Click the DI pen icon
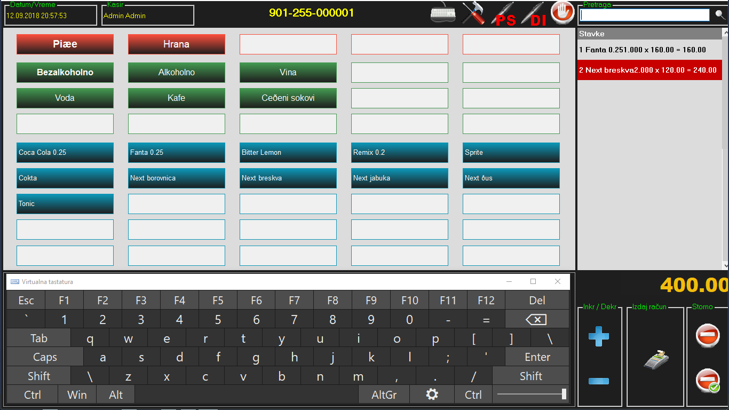The image size is (729, 410). point(533,14)
